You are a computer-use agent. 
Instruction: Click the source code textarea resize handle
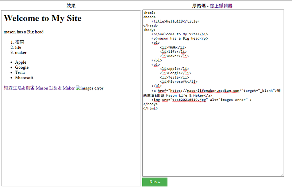point(282,175)
